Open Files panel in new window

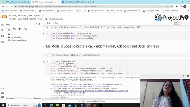coord(36,24)
